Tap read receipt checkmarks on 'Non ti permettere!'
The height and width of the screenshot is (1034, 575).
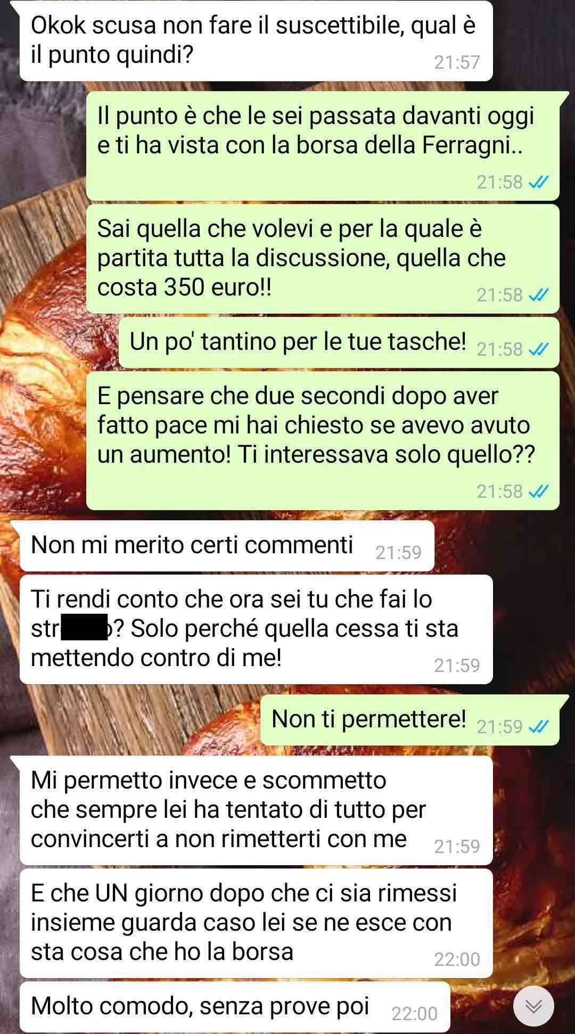(538, 727)
